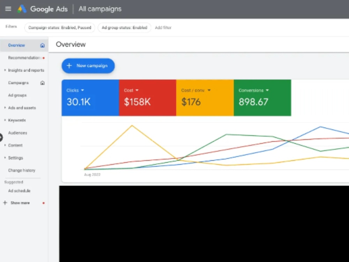Click the dark arrow on left edge
349x262 pixels.
[1, 137]
